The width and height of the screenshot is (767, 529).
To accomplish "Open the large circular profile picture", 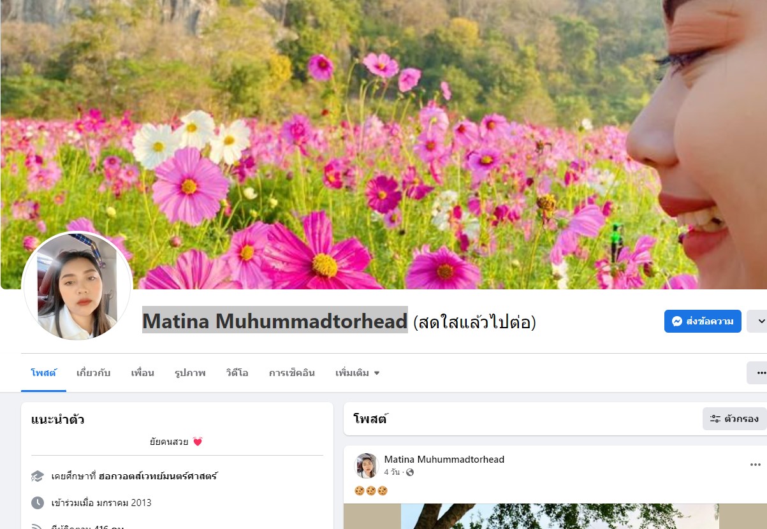I will [x=77, y=286].
